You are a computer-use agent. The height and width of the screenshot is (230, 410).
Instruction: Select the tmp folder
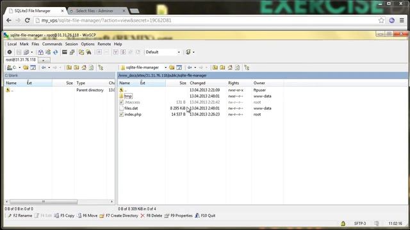128,96
